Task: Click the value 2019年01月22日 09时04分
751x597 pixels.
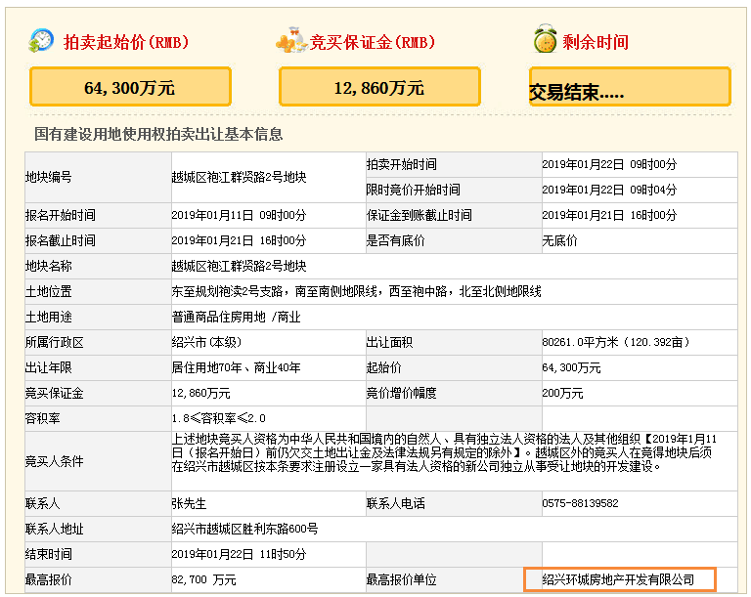Action: [609, 190]
